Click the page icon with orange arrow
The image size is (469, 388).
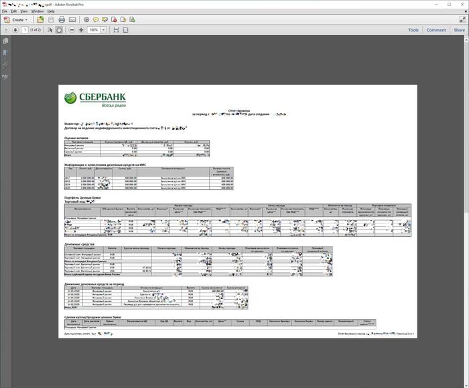[123, 19]
